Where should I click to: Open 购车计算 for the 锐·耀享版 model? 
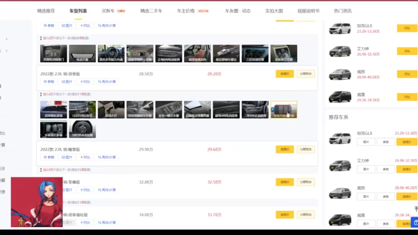[x=107, y=157]
